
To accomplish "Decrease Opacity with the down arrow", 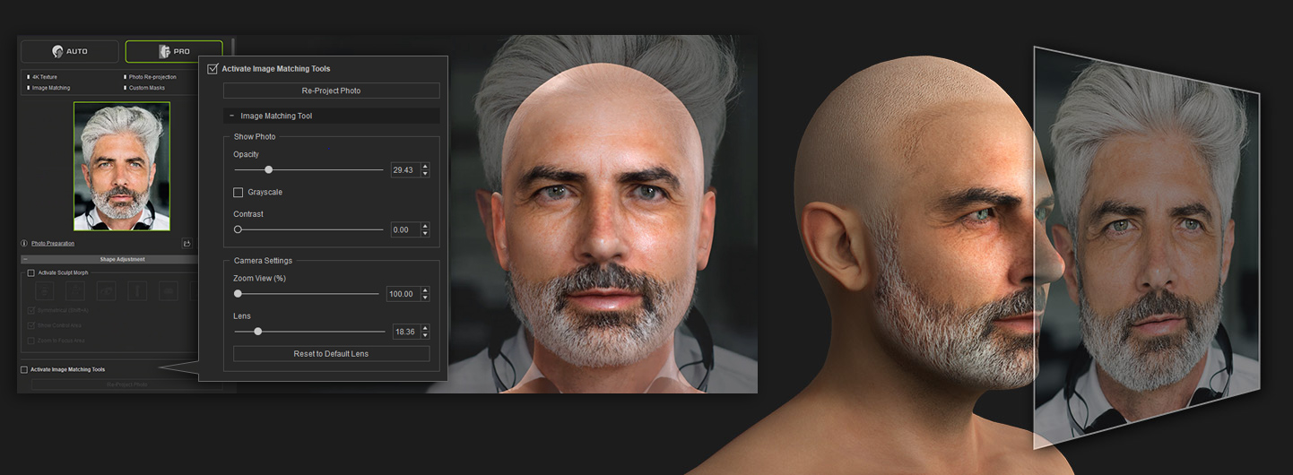I will (x=425, y=173).
